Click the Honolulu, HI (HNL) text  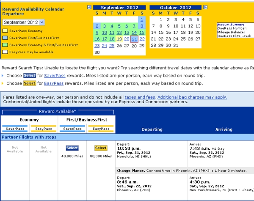[134, 157]
